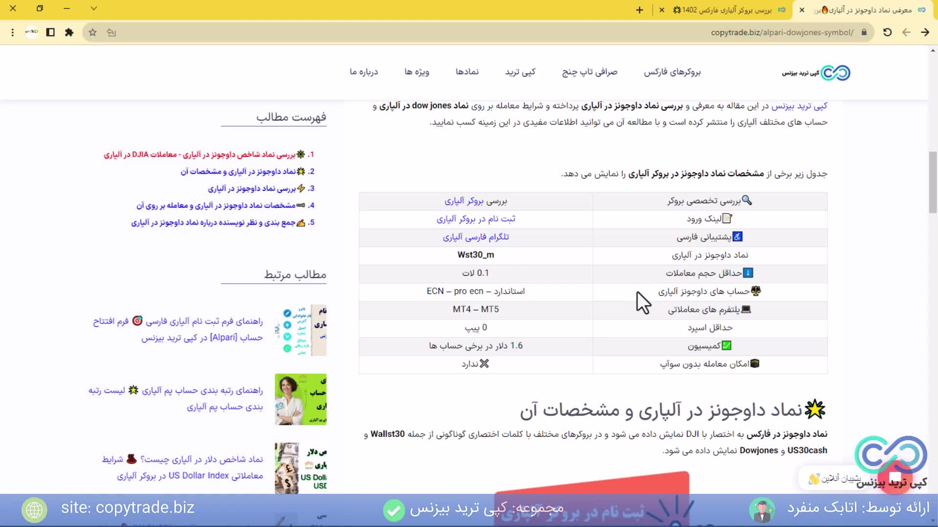Expand the tab search chevron
The image size is (938, 527).
[94, 8]
